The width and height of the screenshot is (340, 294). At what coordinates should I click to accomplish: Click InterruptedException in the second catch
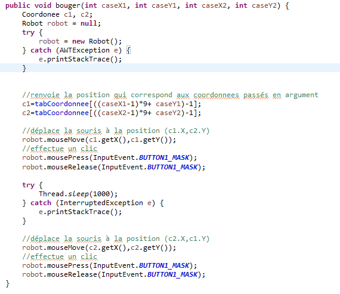pyautogui.click(x=101, y=203)
